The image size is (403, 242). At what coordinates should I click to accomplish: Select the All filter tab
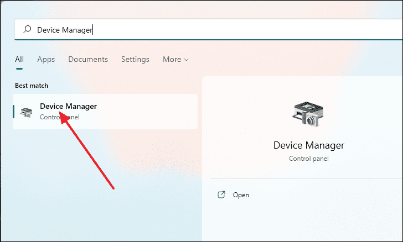19,59
